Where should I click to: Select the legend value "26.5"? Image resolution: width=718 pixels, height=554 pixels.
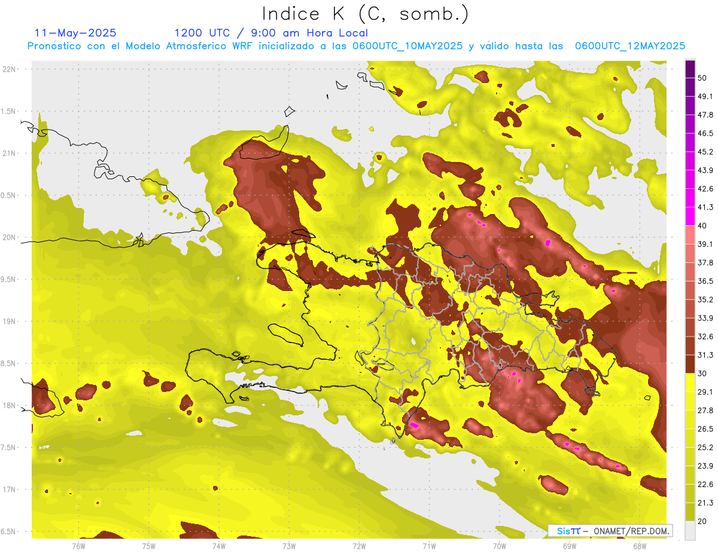(x=705, y=429)
